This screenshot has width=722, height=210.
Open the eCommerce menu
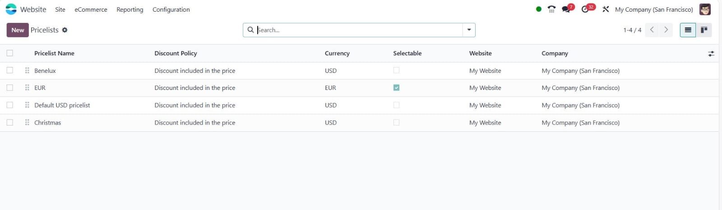coord(91,9)
